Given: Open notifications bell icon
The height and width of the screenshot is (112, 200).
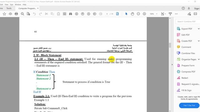Looking at the screenshot, I should coord(189,8).
